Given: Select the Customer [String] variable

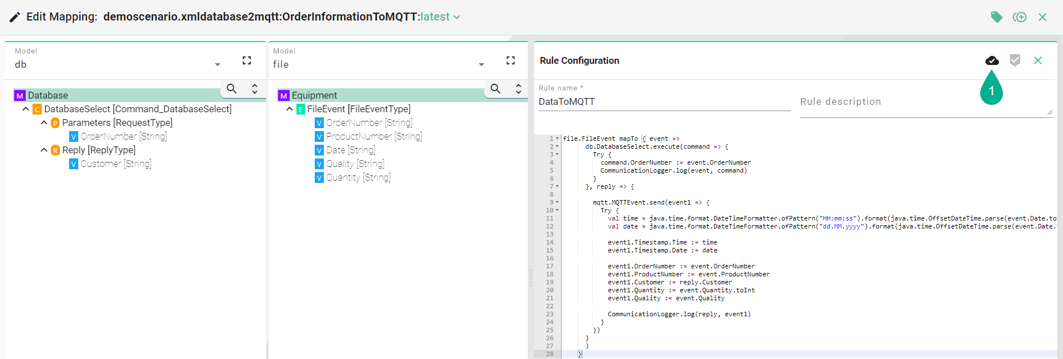Looking at the screenshot, I should pyautogui.click(x=115, y=164).
